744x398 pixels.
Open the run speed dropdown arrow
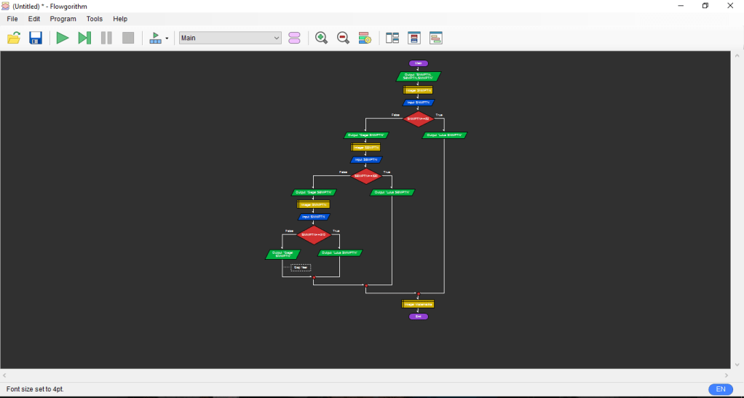(167, 39)
